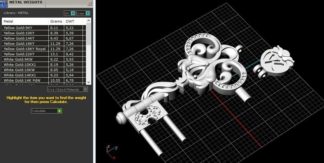Viewport: 324px width, 163px height.
Task: Select the Yellow Gold:14KY row
Action: coord(44,38)
